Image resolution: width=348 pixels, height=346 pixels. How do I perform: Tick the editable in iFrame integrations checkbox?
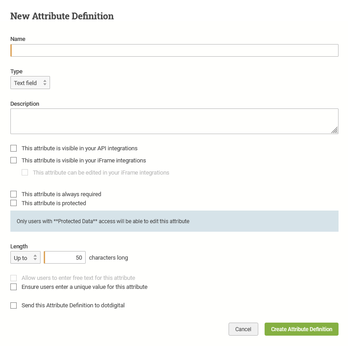click(x=25, y=172)
